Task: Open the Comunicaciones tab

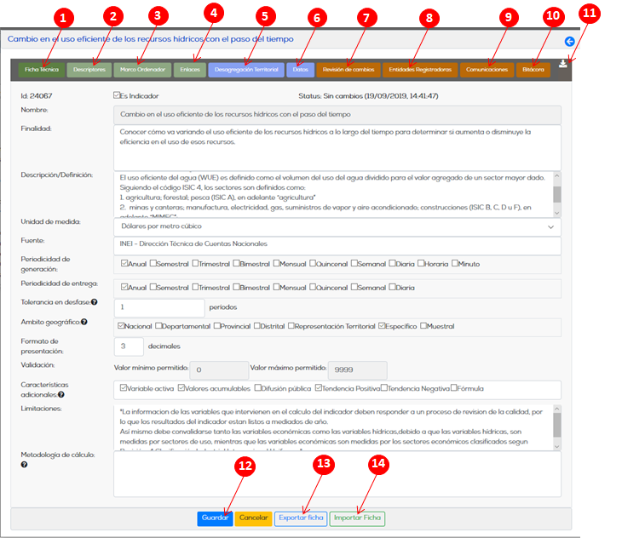Action: click(x=487, y=70)
